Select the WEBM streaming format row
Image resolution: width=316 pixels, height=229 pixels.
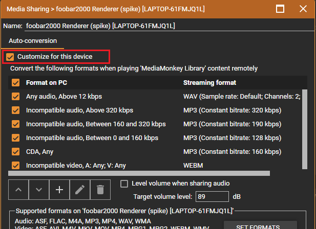point(193,166)
